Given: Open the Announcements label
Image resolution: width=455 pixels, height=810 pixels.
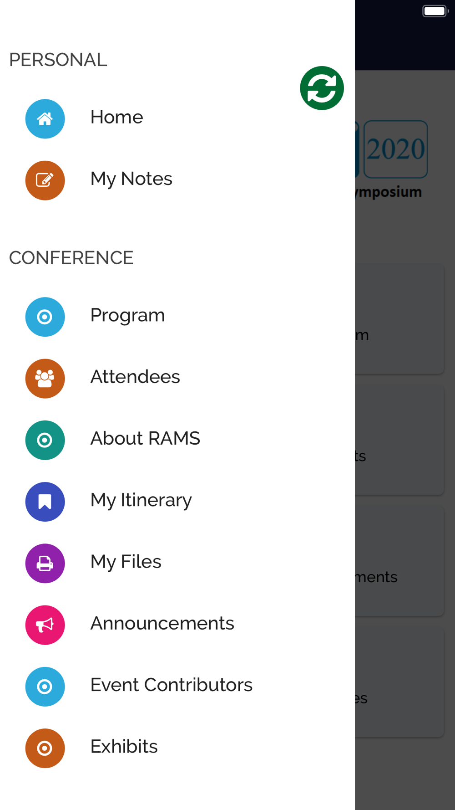Looking at the screenshot, I should pos(162,623).
